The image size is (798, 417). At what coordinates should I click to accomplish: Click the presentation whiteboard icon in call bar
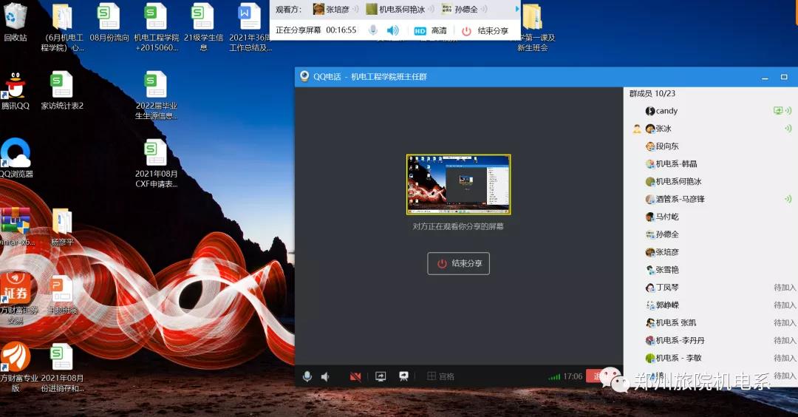[404, 376]
